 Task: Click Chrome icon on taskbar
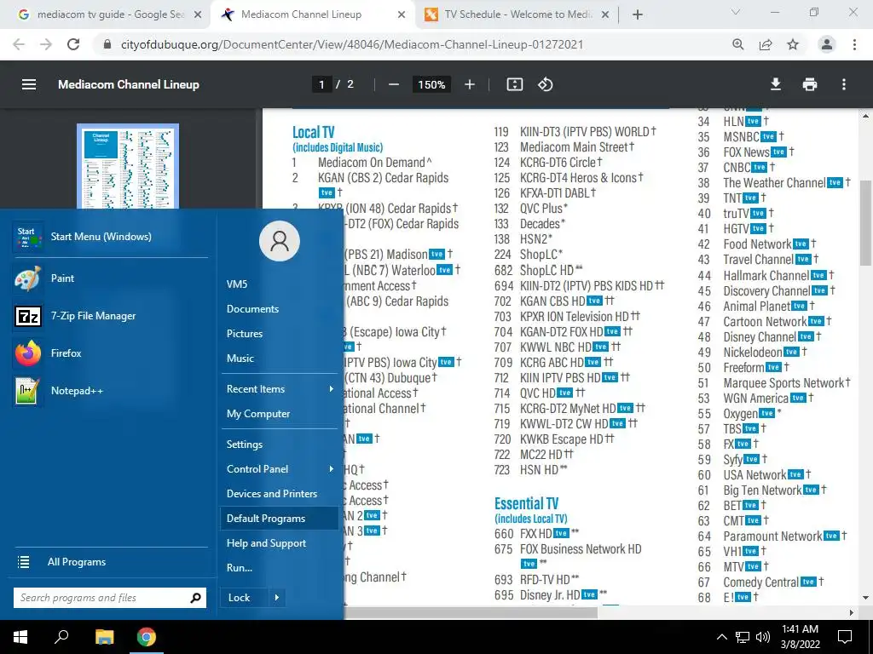pyautogui.click(x=147, y=637)
